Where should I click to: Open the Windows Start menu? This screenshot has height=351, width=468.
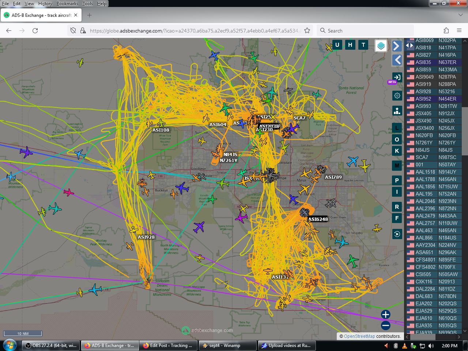tap(10, 346)
